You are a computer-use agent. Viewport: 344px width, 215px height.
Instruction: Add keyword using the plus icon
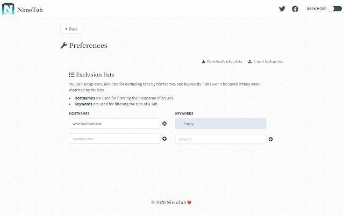pyautogui.click(x=270, y=139)
